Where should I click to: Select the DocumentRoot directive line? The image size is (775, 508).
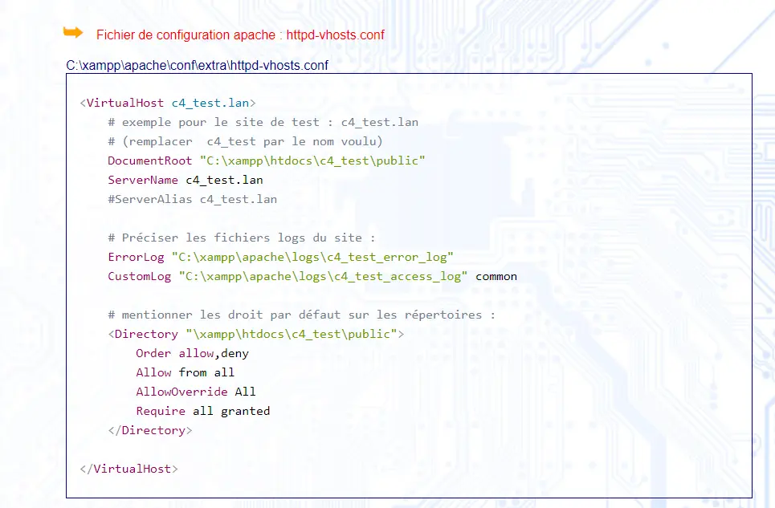267,161
